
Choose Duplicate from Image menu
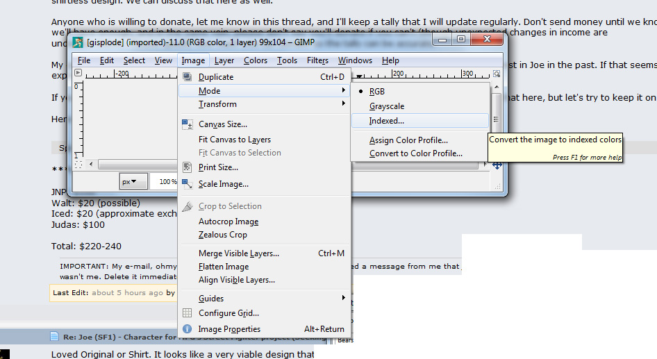(264, 76)
